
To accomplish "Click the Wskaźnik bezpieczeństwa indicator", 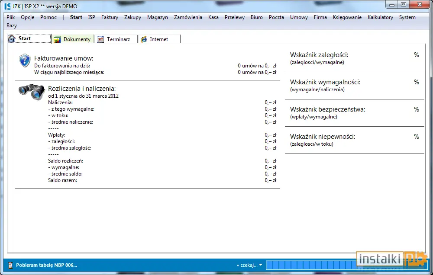I will pyautogui.click(x=355, y=113).
